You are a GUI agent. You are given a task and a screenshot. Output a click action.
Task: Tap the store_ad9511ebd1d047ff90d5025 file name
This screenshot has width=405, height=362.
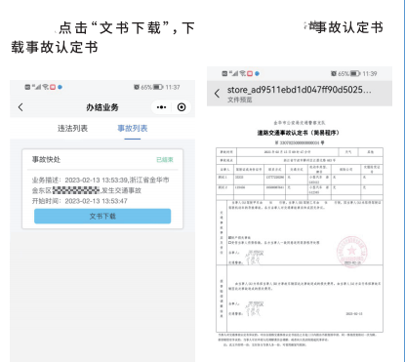coord(299,90)
